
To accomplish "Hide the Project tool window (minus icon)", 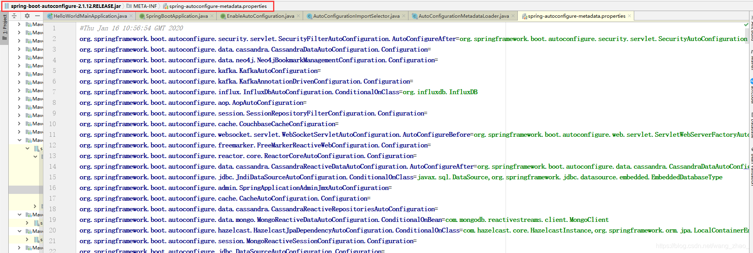I will pyautogui.click(x=37, y=16).
